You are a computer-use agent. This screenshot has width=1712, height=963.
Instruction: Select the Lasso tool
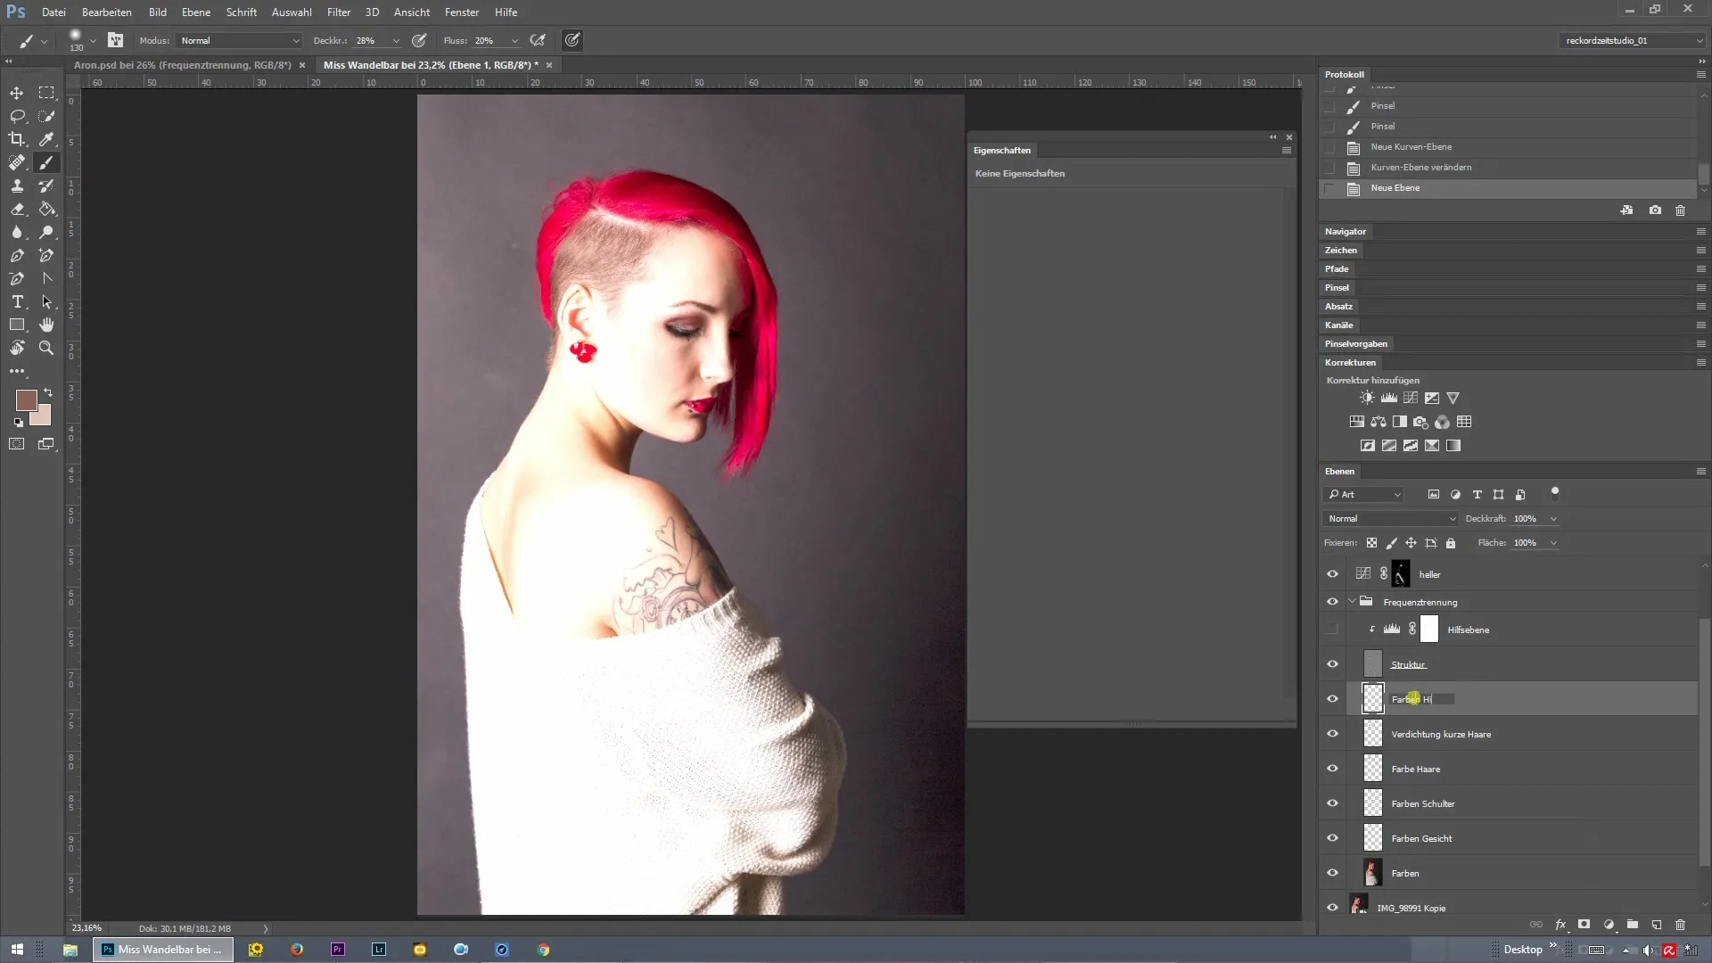pos(17,116)
